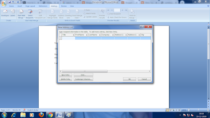Open the Home ribbon tab

click(11, 6)
